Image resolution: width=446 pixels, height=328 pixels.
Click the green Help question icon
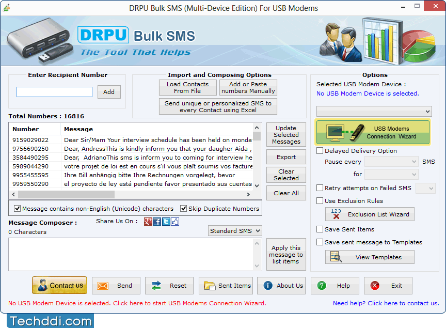point(322,286)
